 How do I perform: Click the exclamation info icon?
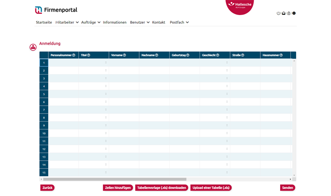point(294,13)
